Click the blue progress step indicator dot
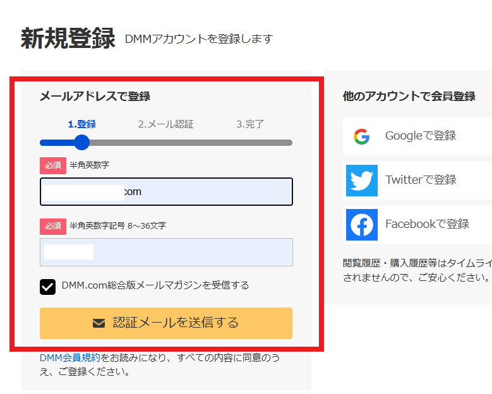Image resolution: width=492 pixels, height=394 pixels. [81, 143]
